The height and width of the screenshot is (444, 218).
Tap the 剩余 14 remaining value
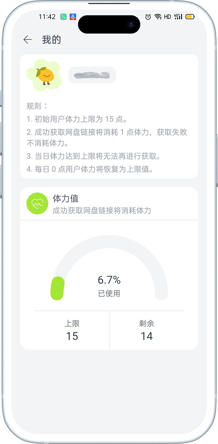click(x=147, y=336)
